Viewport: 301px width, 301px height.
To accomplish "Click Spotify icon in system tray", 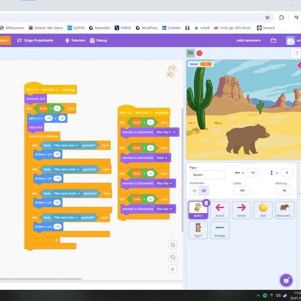I will pos(265,295).
